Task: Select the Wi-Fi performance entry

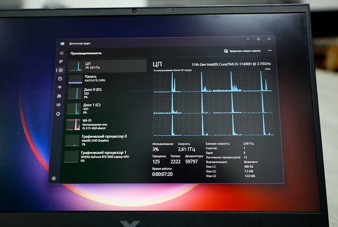Action: point(105,124)
